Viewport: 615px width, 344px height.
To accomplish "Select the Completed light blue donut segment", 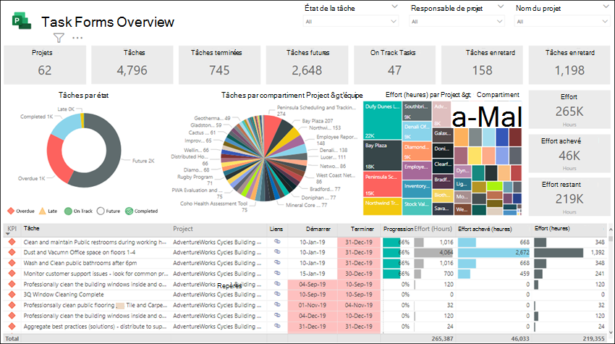I will [66, 126].
